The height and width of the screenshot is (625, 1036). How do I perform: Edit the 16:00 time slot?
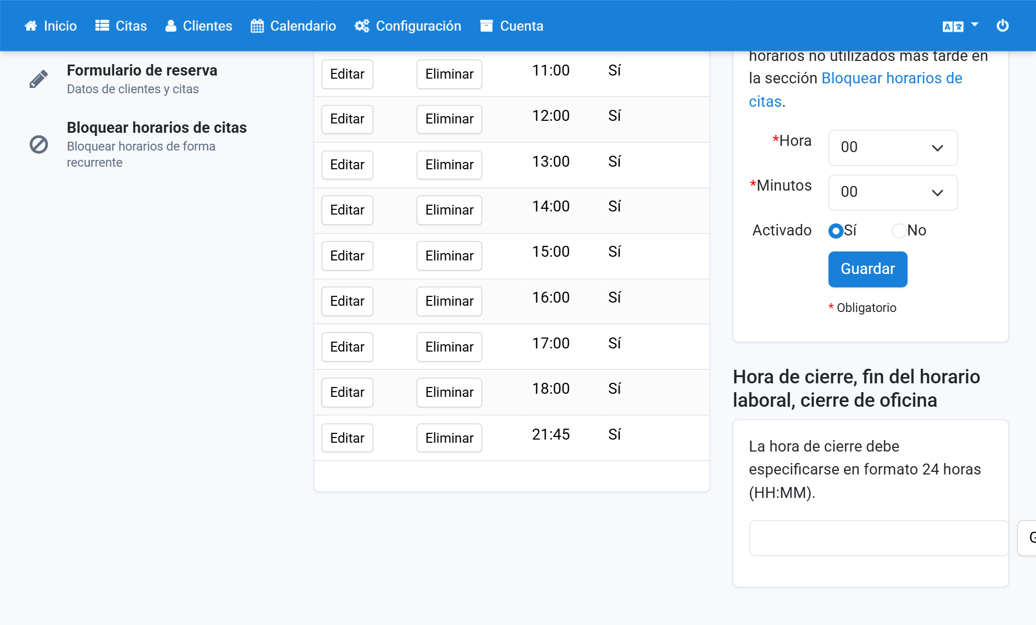pyautogui.click(x=347, y=301)
